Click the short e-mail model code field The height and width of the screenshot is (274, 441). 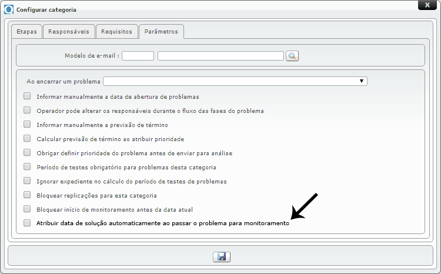tap(138, 56)
